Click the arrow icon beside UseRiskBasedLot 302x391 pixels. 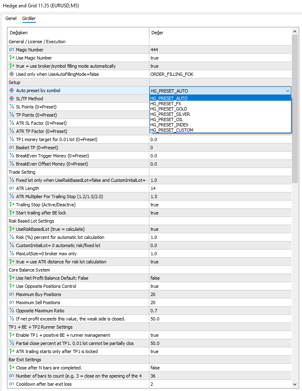[11, 229]
